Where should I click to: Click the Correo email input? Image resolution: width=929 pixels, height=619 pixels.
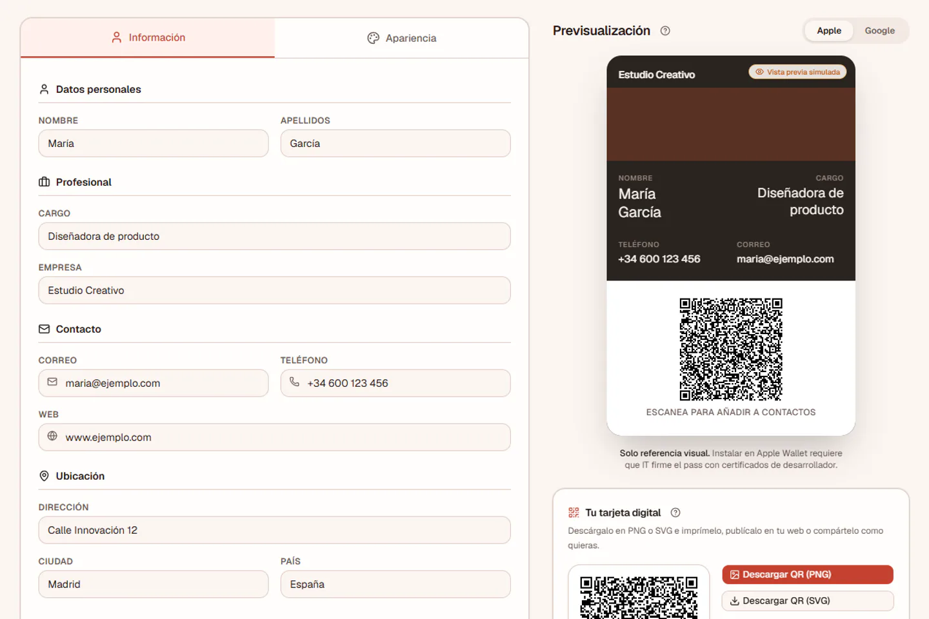coord(154,383)
